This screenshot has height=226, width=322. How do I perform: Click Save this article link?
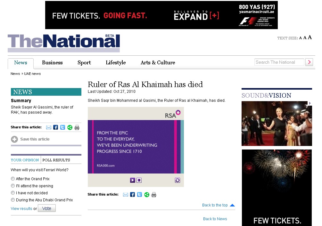(35, 139)
